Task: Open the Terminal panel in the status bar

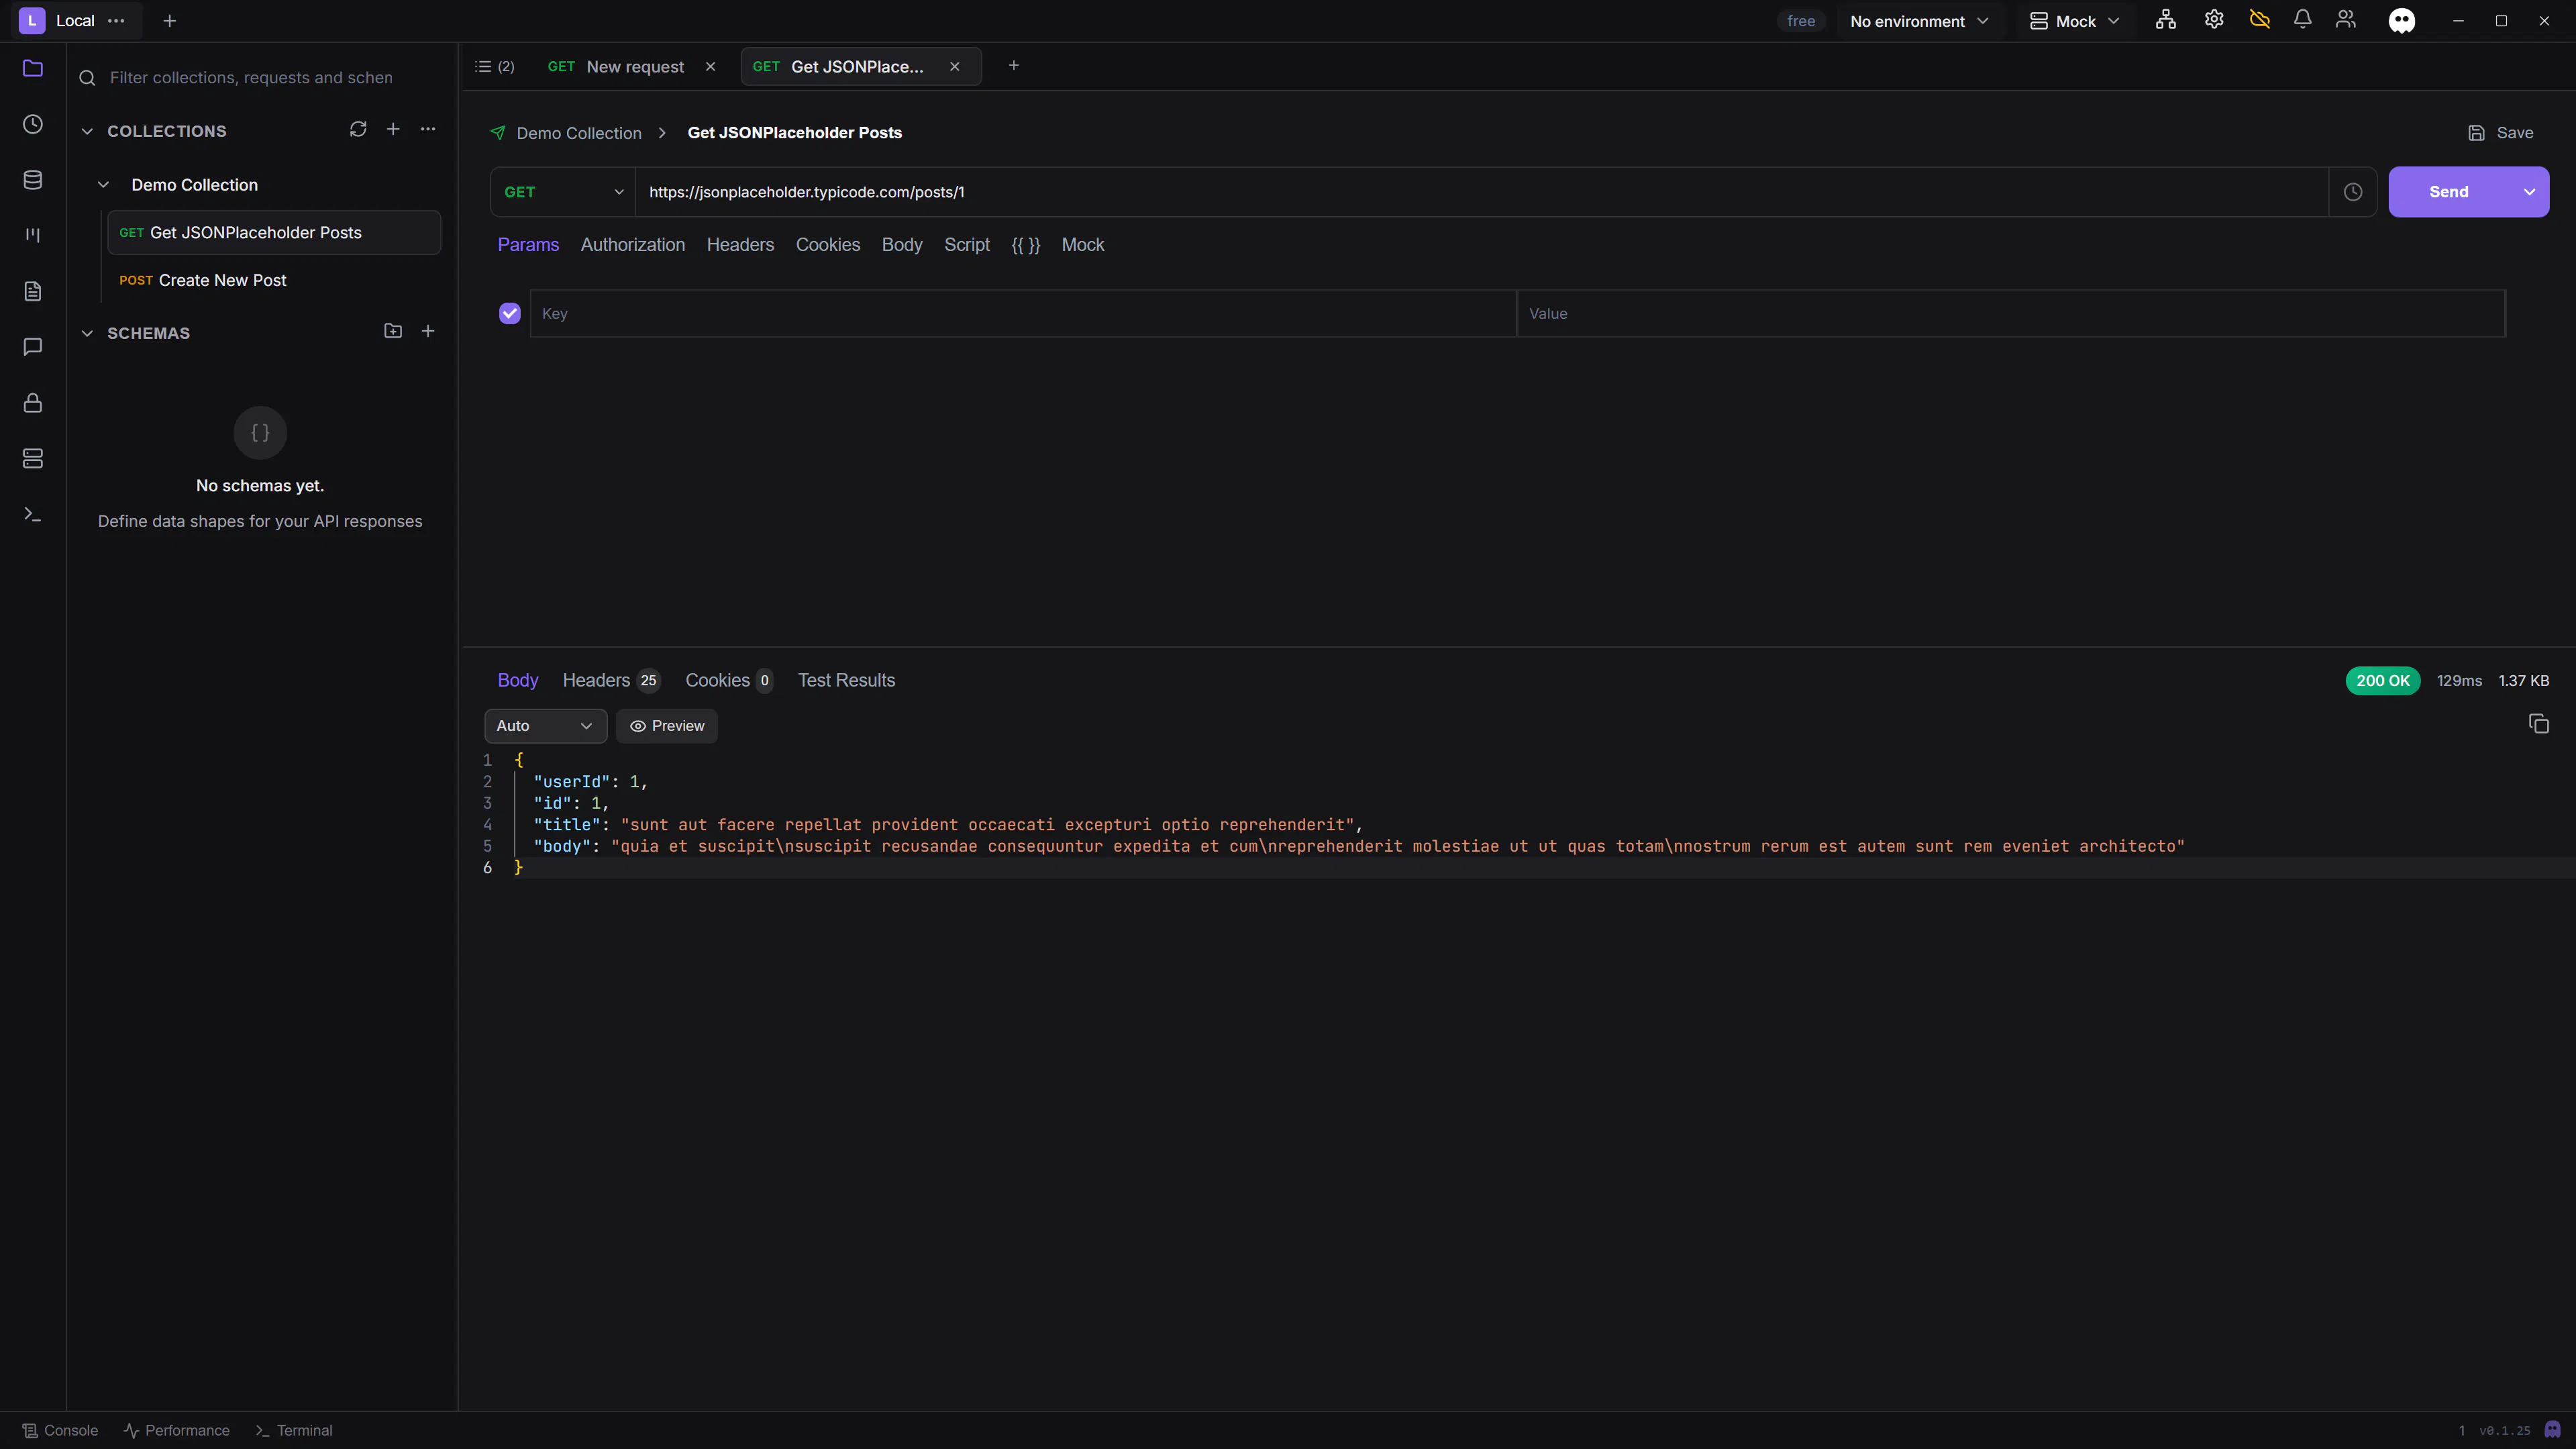Action: click(294, 1430)
